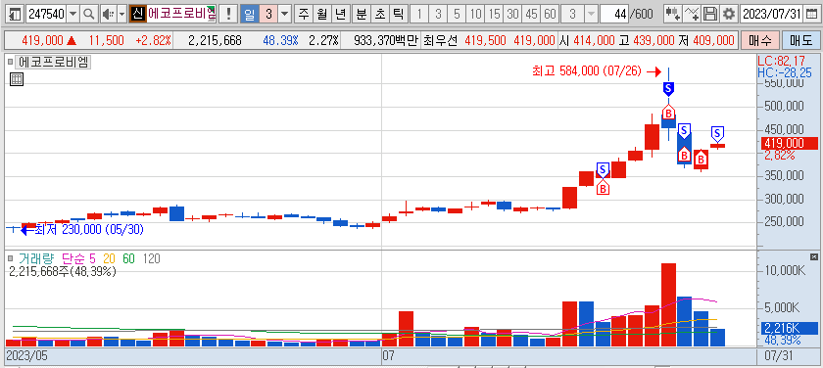Open chart settings gear icon
The width and height of the screenshot is (823, 368).
coord(729,14)
